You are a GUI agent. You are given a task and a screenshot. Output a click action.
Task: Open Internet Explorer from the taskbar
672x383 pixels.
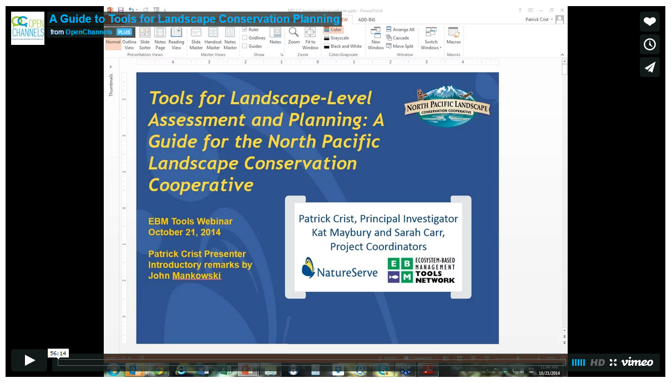(x=181, y=370)
